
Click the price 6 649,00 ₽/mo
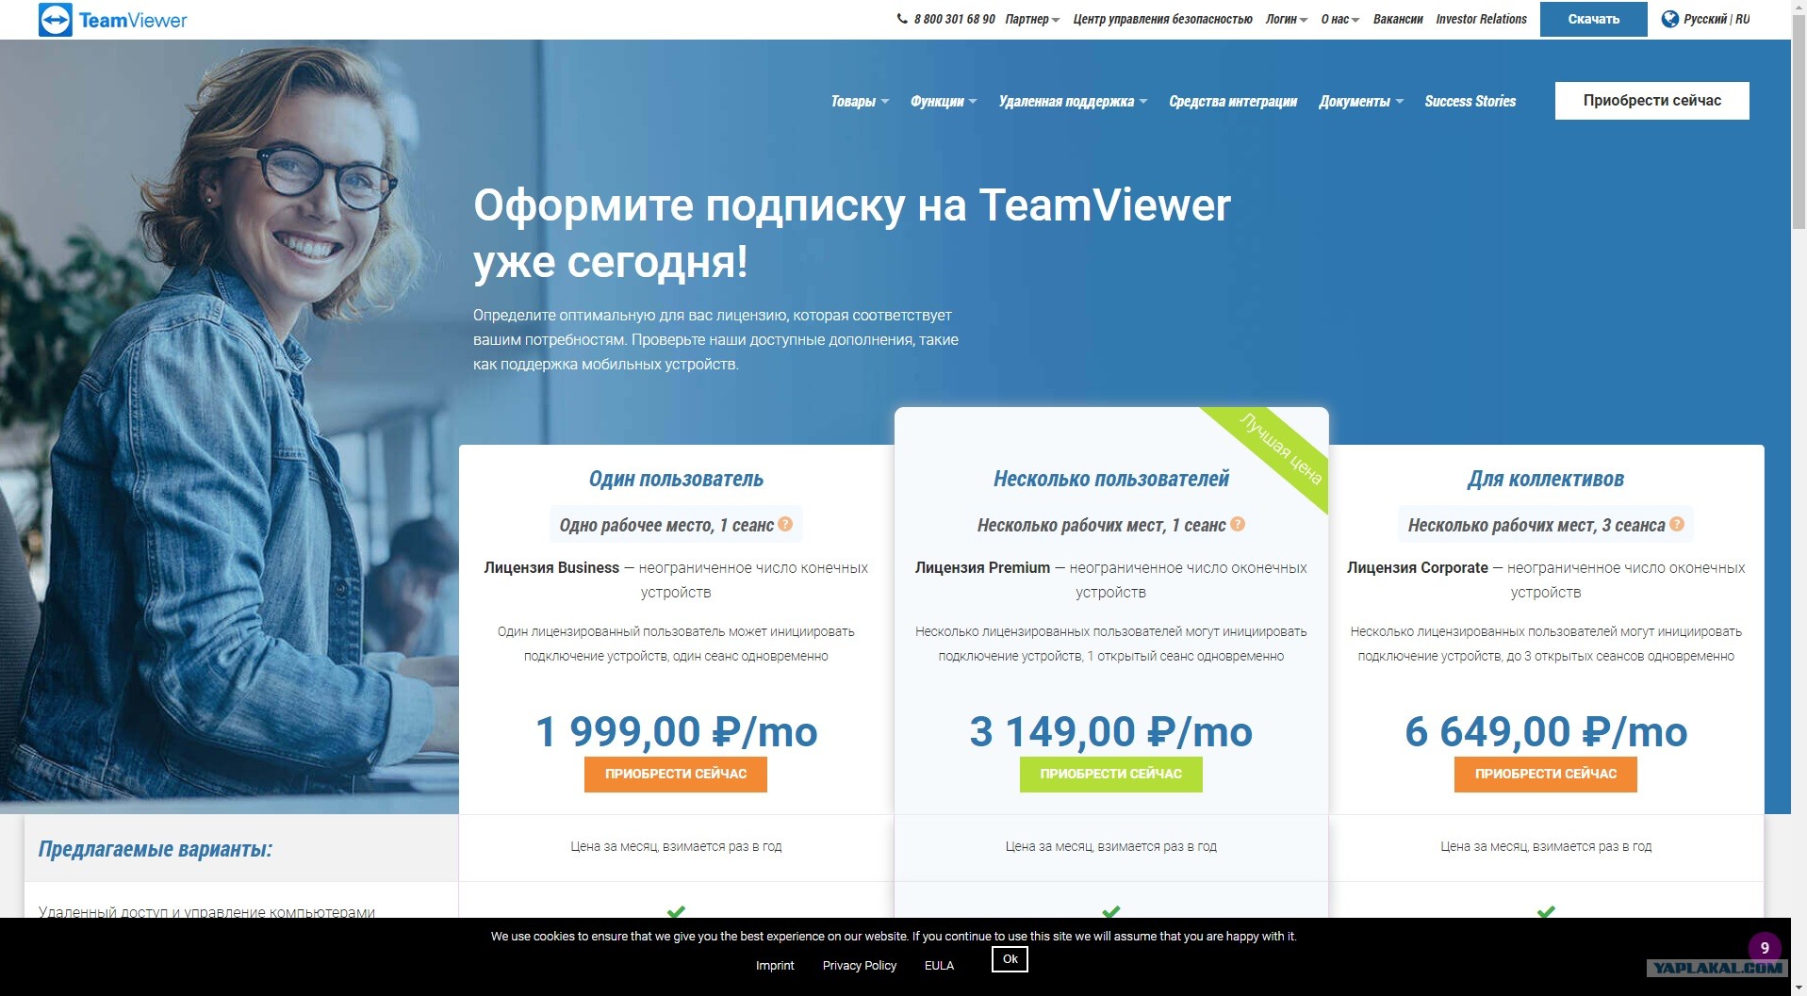(1546, 731)
